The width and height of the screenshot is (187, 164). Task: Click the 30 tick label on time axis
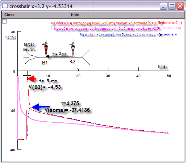click(x=108, y=76)
